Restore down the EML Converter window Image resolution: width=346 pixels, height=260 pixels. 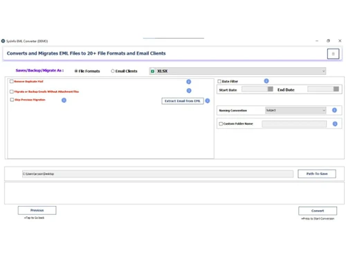point(328,41)
